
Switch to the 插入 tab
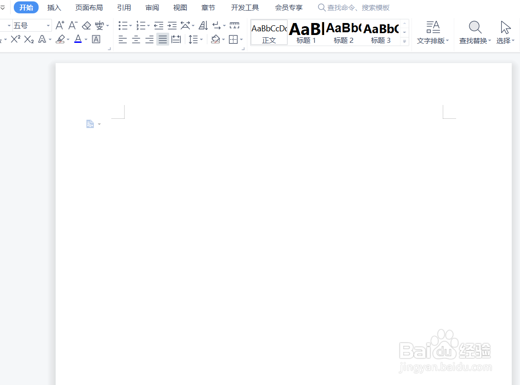click(54, 7)
